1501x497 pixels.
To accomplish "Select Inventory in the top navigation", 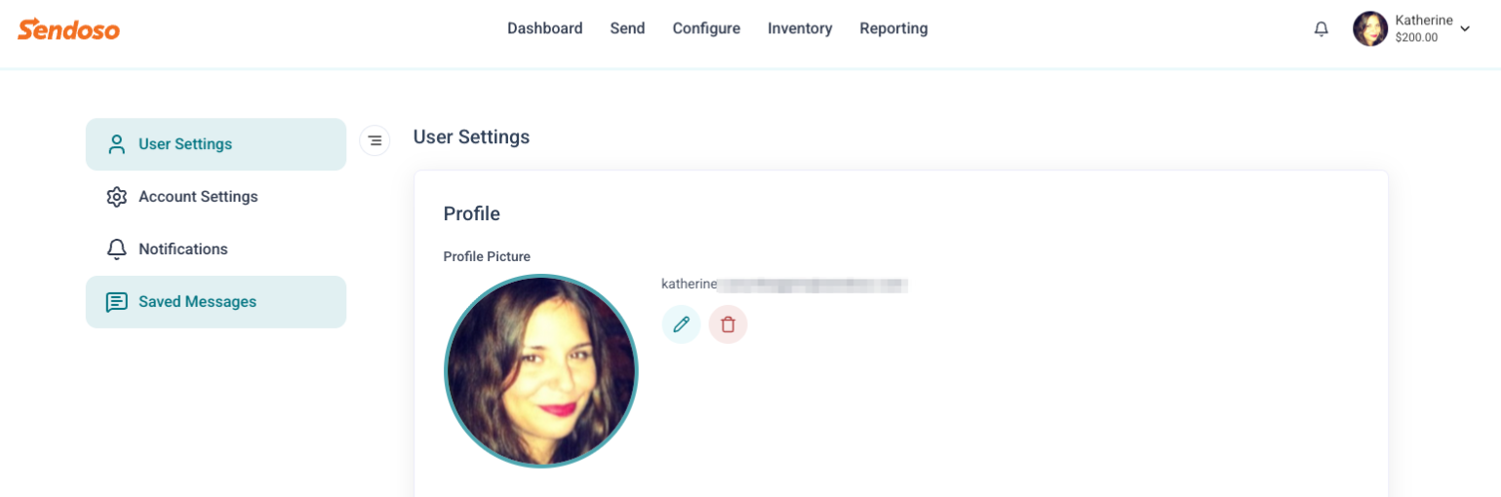I will [x=800, y=28].
